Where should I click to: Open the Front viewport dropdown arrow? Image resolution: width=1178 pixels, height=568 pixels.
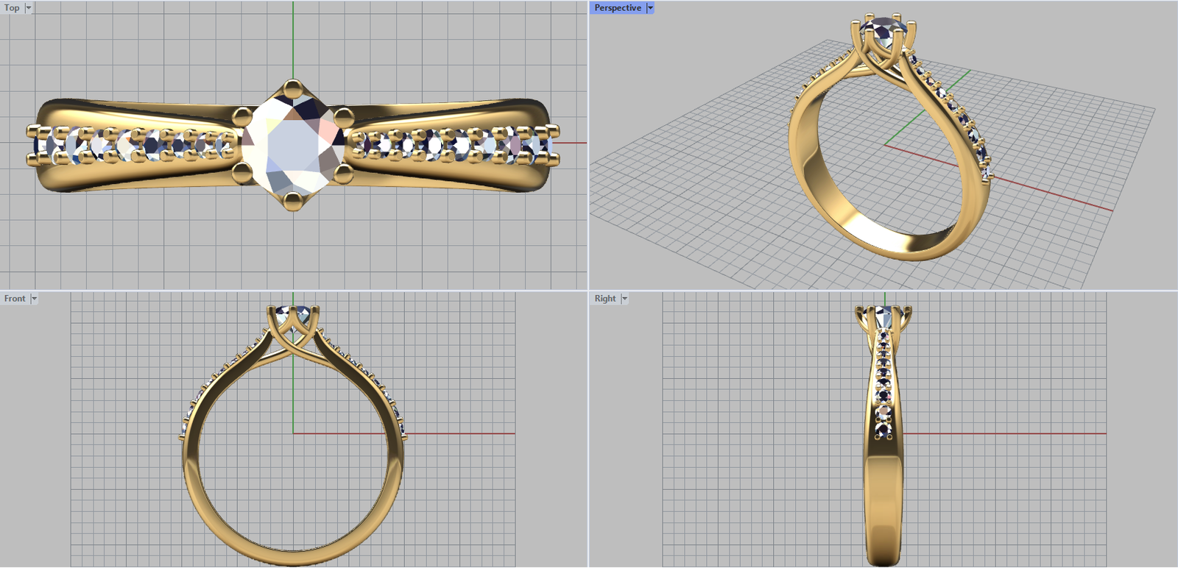[x=34, y=299]
